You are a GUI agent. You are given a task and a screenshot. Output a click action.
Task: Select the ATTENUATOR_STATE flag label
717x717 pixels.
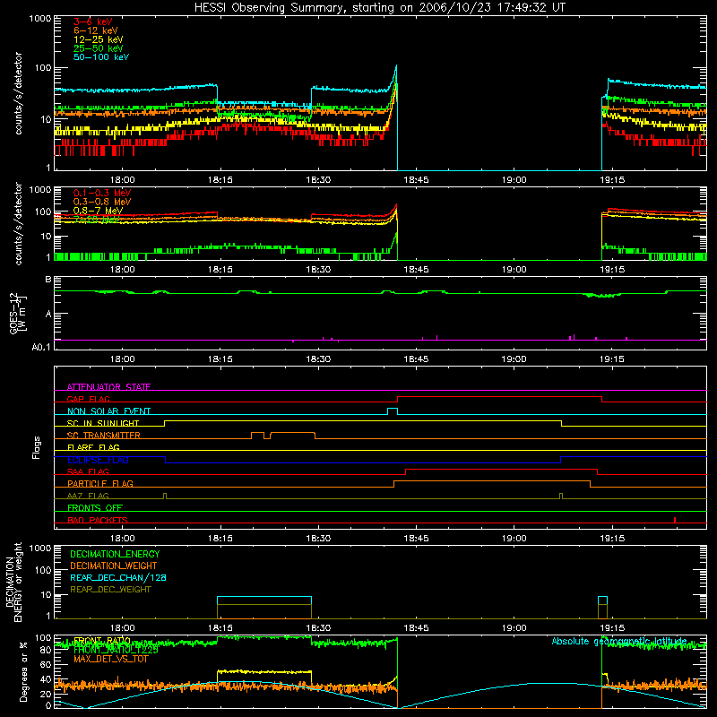pyautogui.click(x=108, y=387)
